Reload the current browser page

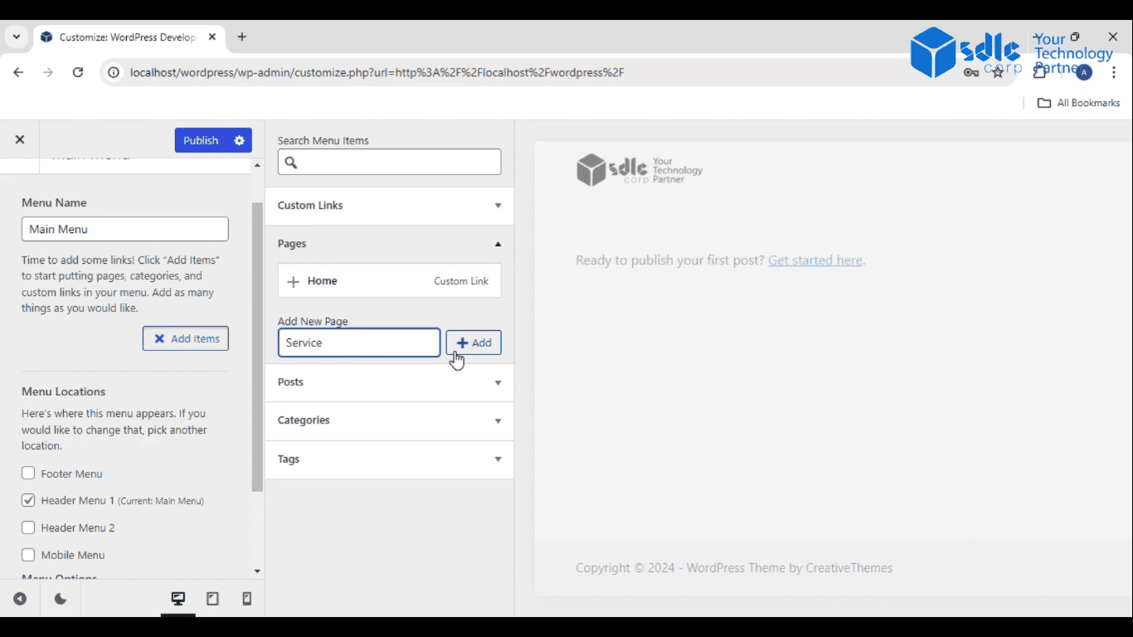[x=78, y=72]
